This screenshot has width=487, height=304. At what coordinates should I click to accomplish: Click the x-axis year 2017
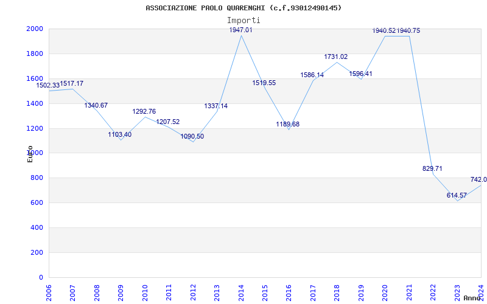pyautogui.click(x=313, y=293)
